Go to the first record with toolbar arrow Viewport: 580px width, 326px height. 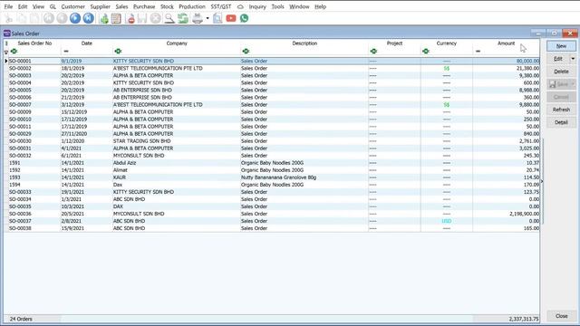tap(48, 18)
